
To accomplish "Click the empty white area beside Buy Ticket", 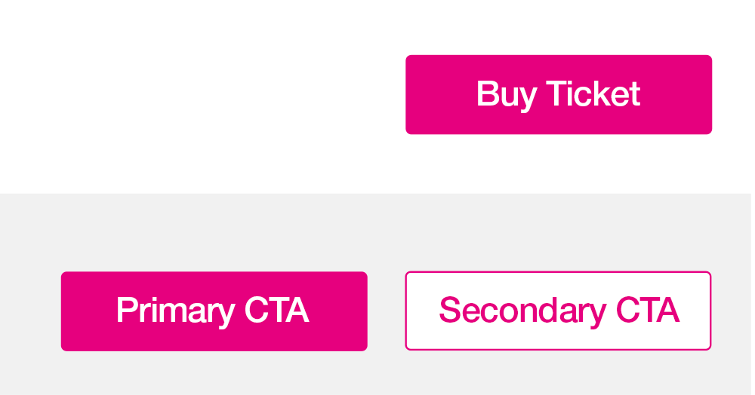I will tap(202, 95).
